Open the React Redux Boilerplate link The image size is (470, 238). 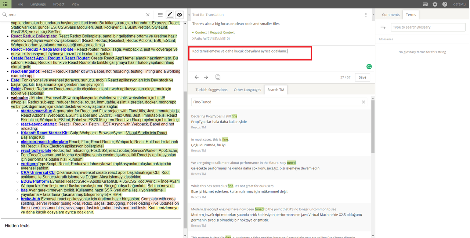pyautogui.click(x=33, y=36)
